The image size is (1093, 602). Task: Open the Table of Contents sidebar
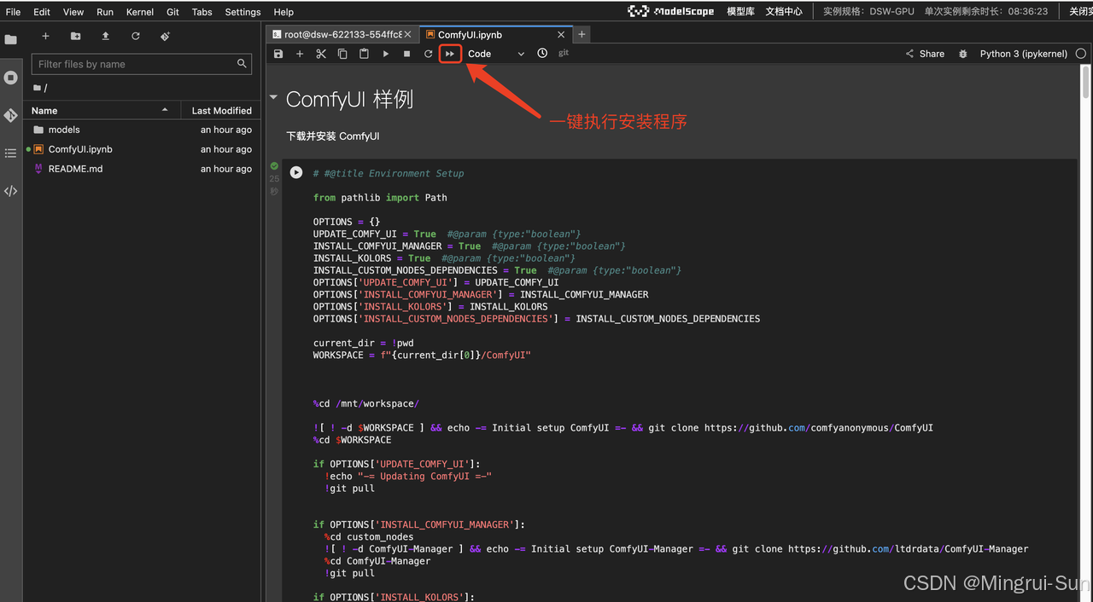pyautogui.click(x=11, y=153)
